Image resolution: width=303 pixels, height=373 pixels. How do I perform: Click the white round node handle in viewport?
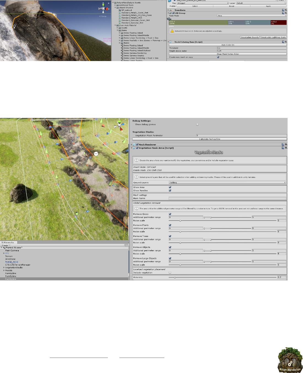point(96,154)
